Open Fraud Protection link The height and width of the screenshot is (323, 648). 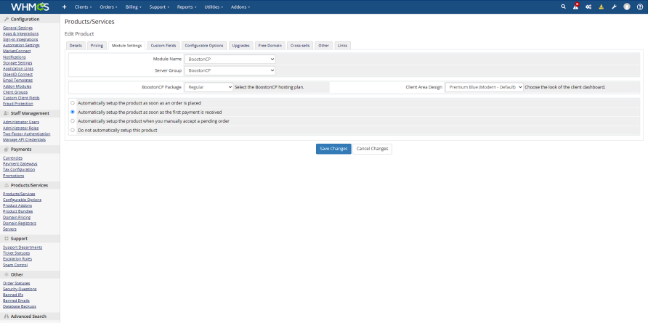(x=17, y=104)
